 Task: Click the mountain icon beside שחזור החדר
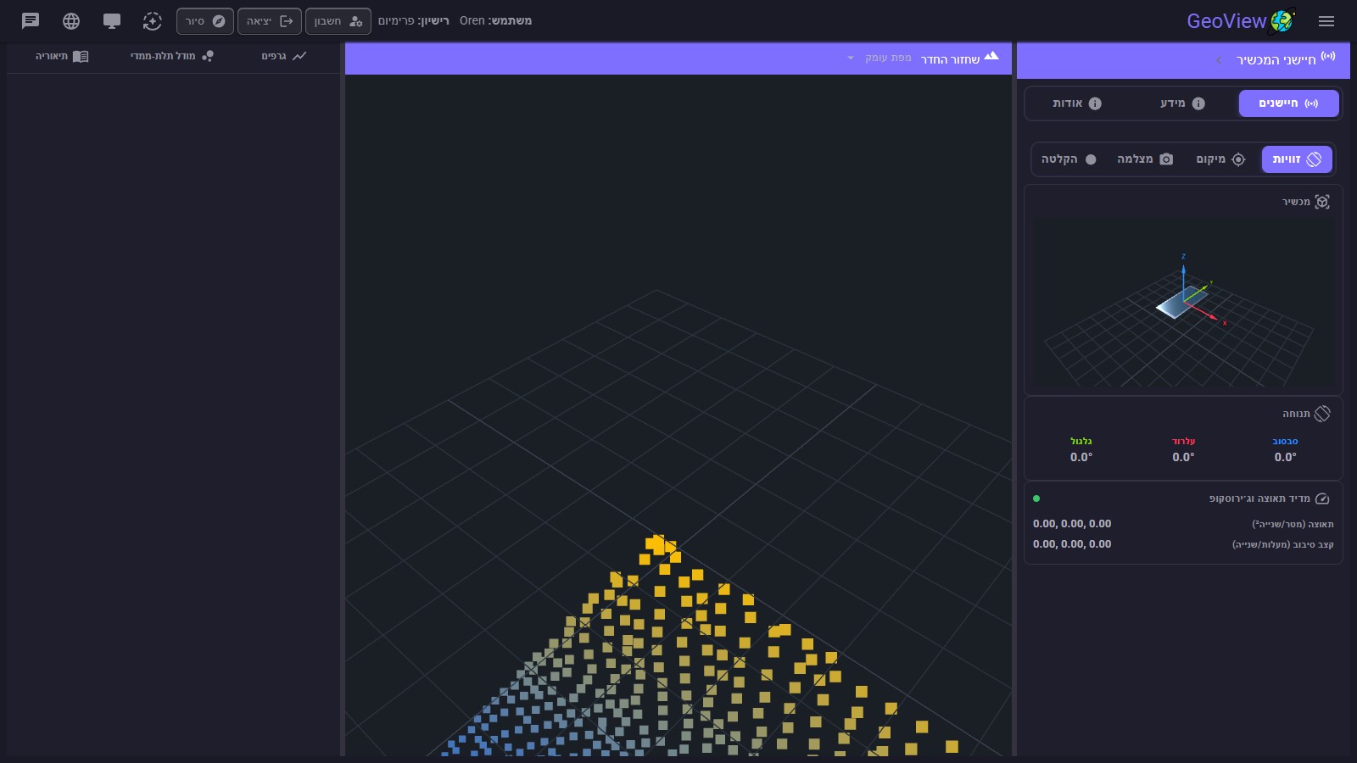tap(991, 56)
